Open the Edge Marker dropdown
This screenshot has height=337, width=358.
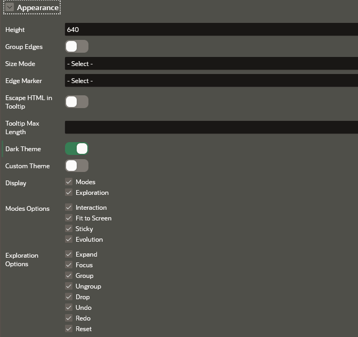tap(211, 81)
